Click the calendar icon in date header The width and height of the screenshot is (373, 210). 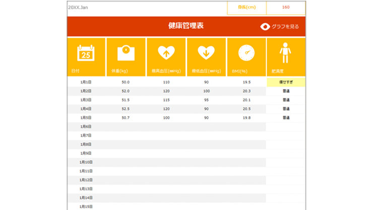[x=86, y=53]
